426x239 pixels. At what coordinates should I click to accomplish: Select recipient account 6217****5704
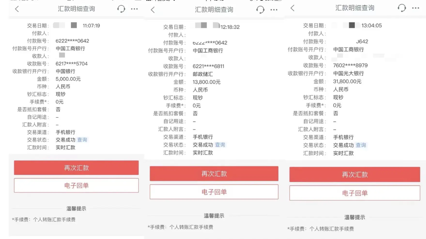point(72,63)
